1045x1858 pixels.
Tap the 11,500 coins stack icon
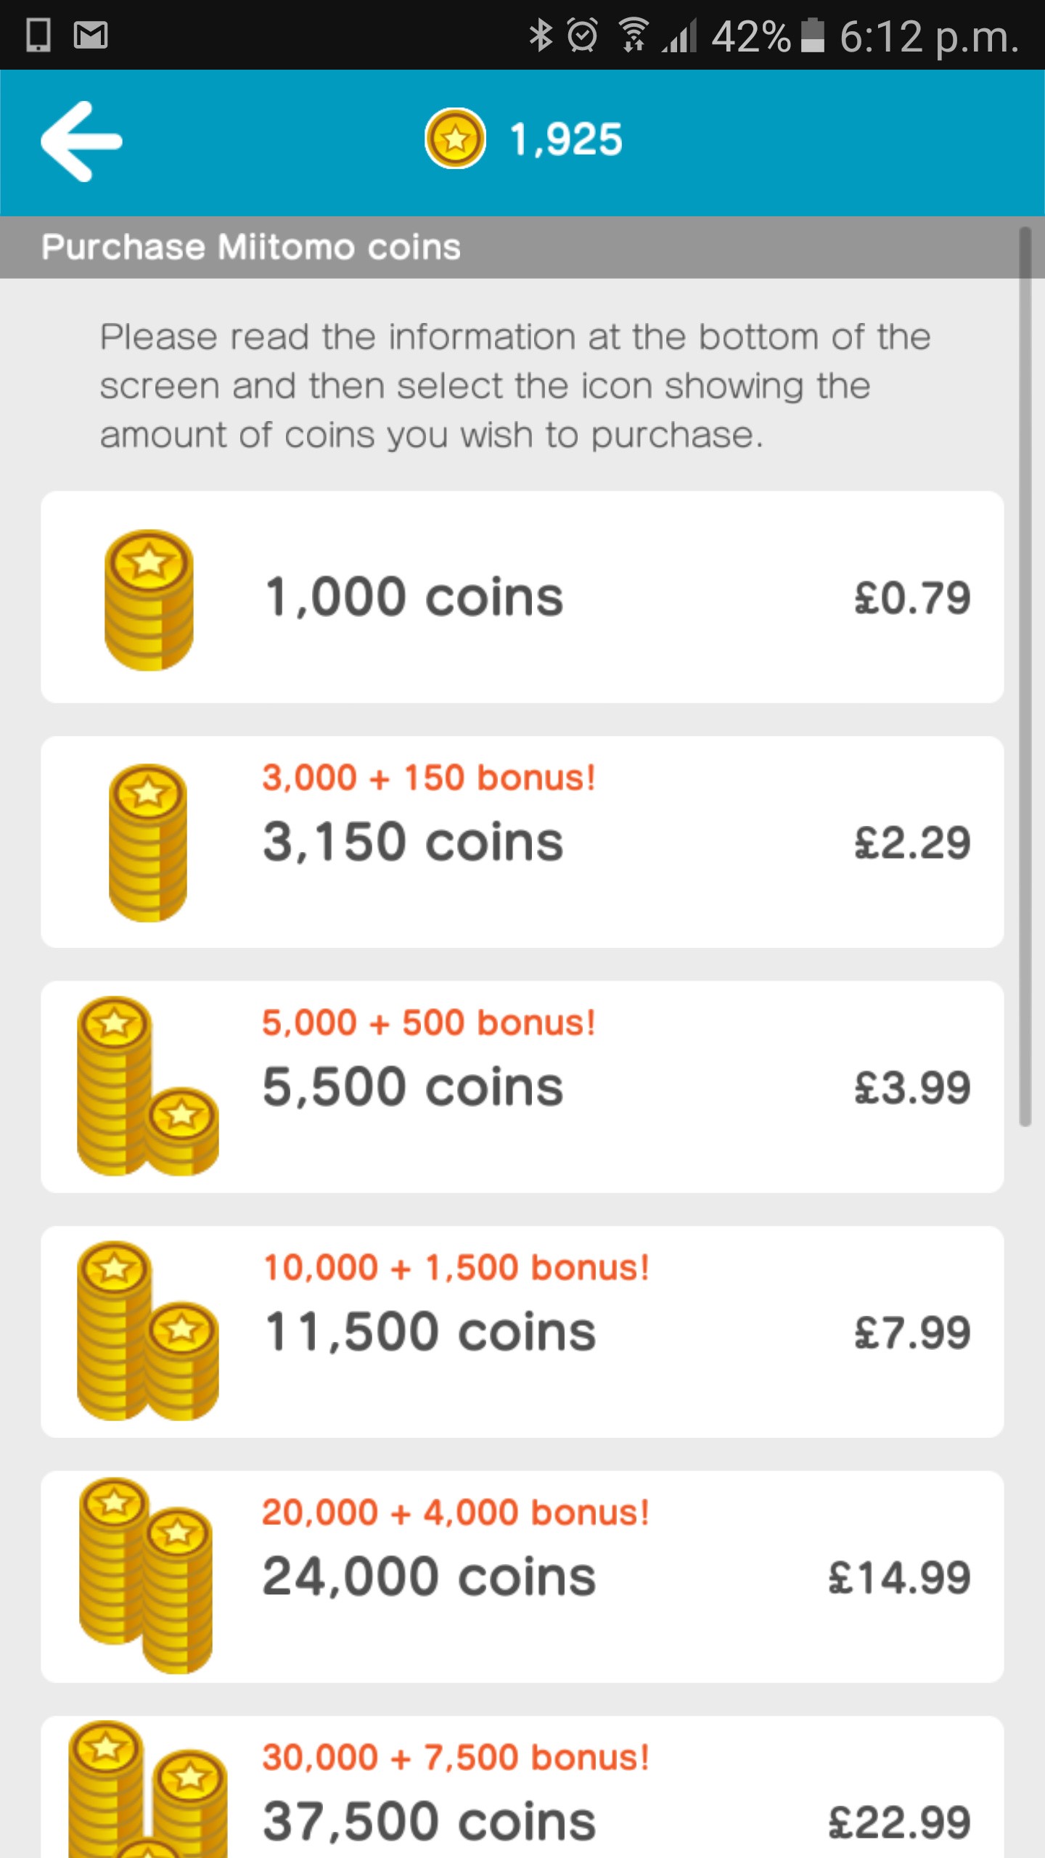[147, 1331]
